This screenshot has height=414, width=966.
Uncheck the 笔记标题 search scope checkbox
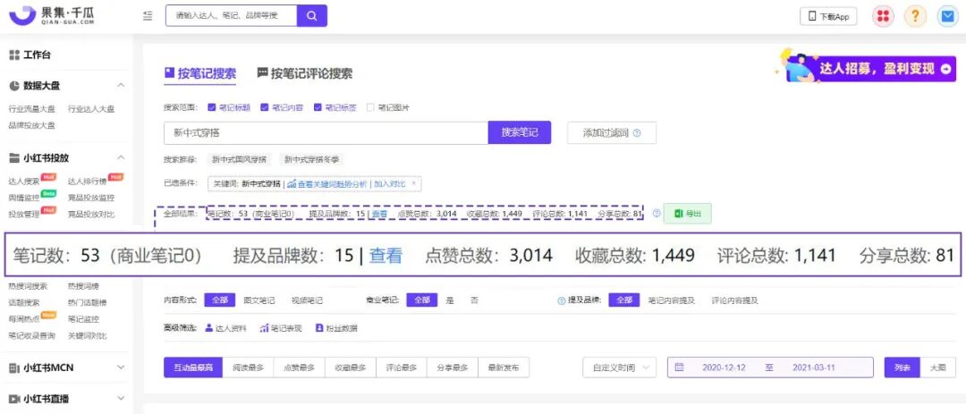[x=211, y=107]
